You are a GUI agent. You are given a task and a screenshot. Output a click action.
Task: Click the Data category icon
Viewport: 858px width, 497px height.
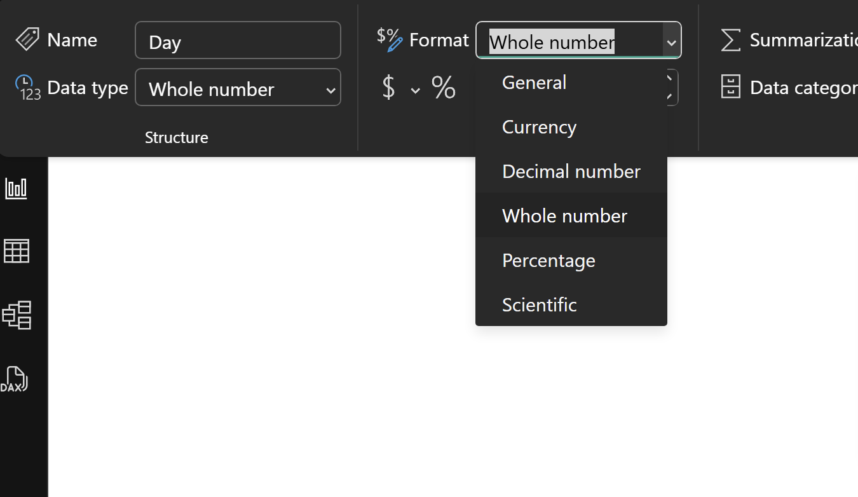[731, 87]
